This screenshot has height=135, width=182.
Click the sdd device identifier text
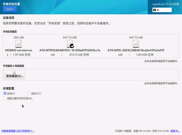pyautogui.click(x=120, y=54)
